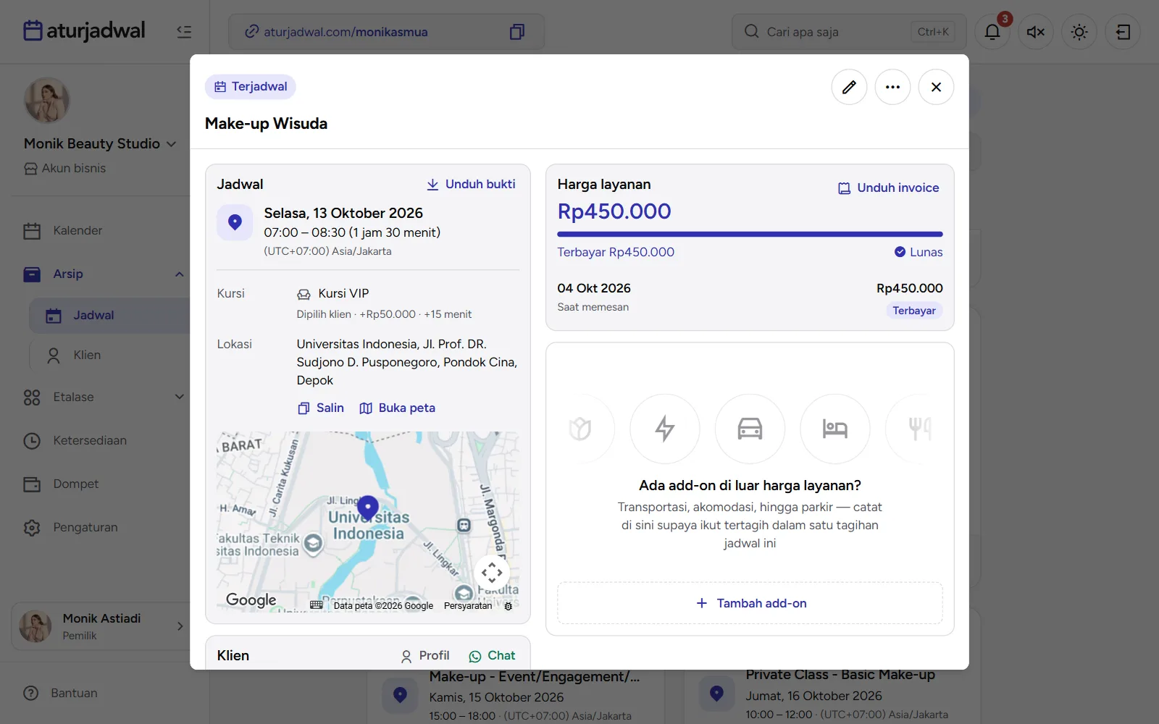Click the logout icon in header

1123,32
